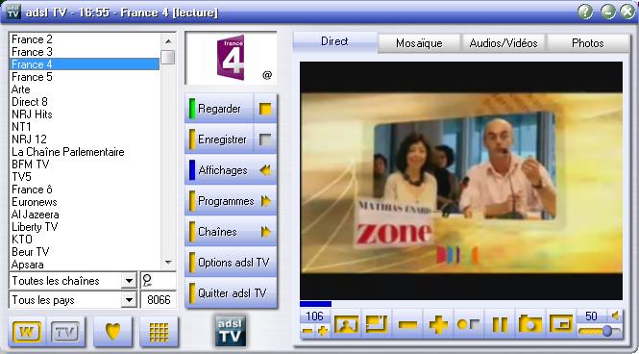Select La Chaîne Parlementaire channel
The image size is (639, 354).
(85, 152)
